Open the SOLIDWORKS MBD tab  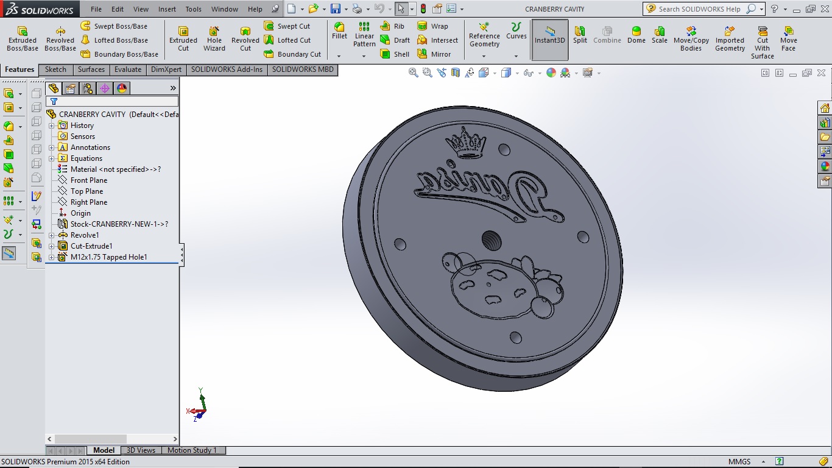tap(303, 69)
